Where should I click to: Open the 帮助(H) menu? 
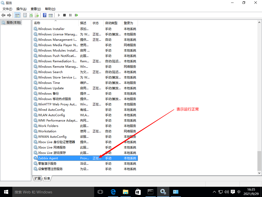point(50,9)
